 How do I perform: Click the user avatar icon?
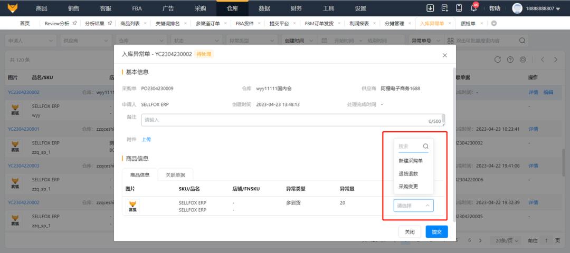(517, 8)
